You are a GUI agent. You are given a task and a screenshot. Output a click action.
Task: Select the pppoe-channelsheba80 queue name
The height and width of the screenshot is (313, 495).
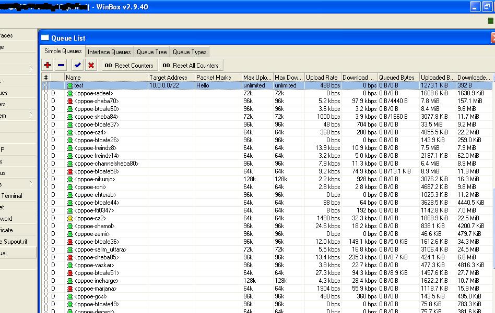coord(107,164)
